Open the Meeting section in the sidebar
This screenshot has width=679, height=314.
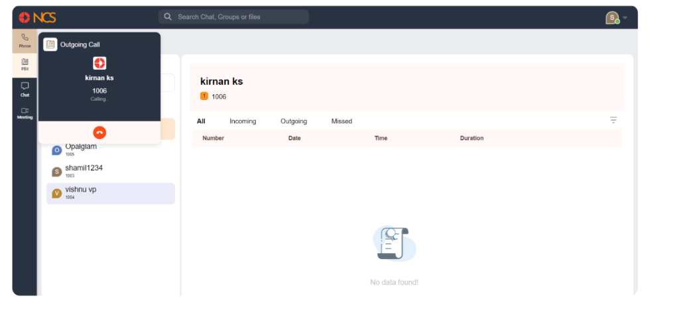click(x=25, y=113)
